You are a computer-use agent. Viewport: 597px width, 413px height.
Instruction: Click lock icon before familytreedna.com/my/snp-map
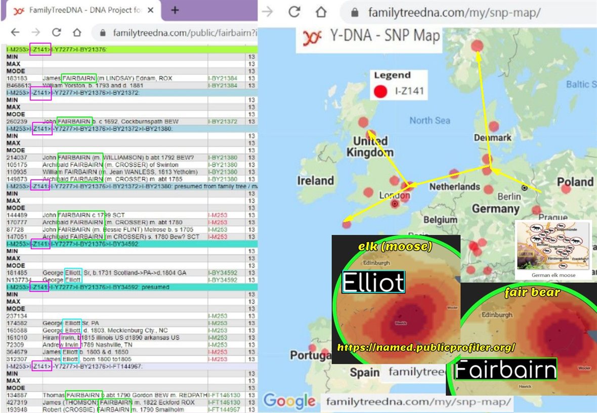tap(356, 13)
